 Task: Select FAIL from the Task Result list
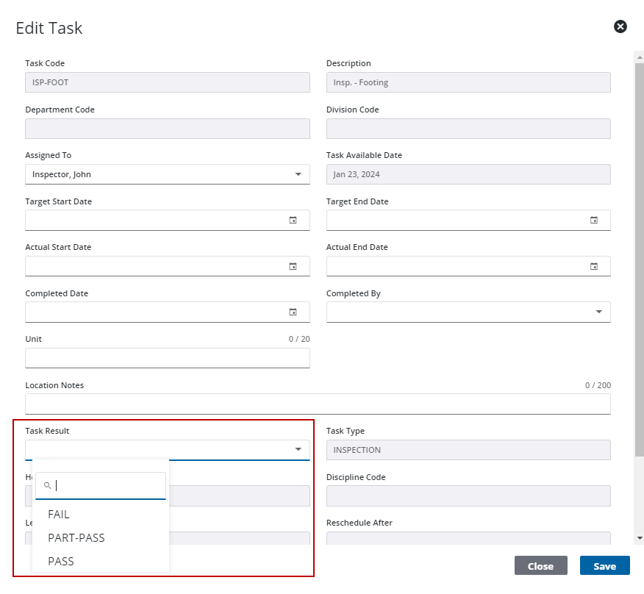click(59, 515)
